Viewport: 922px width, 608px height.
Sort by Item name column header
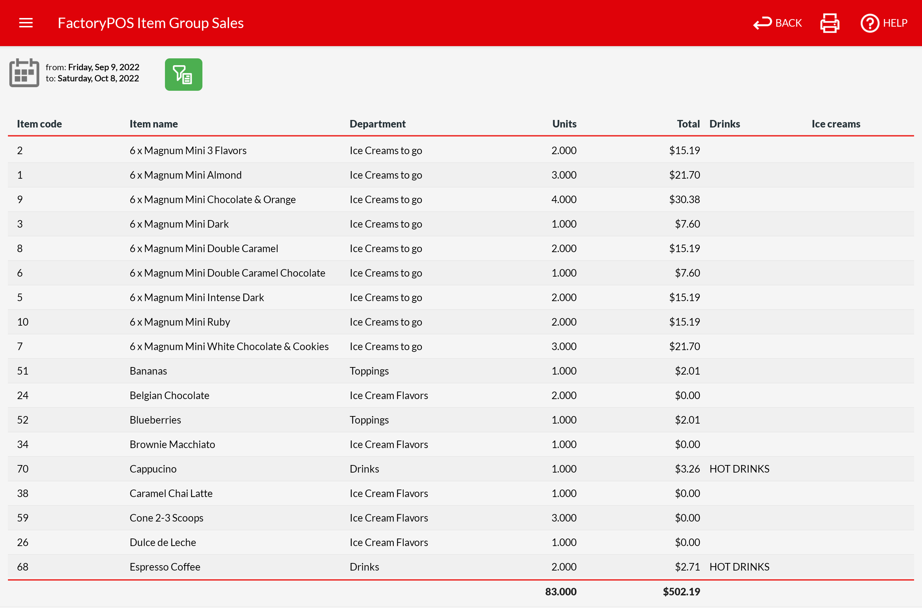153,124
